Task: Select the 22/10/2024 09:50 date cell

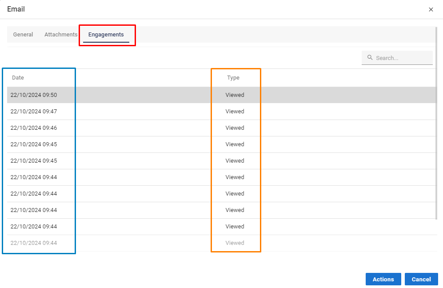Action: [34, 95]
